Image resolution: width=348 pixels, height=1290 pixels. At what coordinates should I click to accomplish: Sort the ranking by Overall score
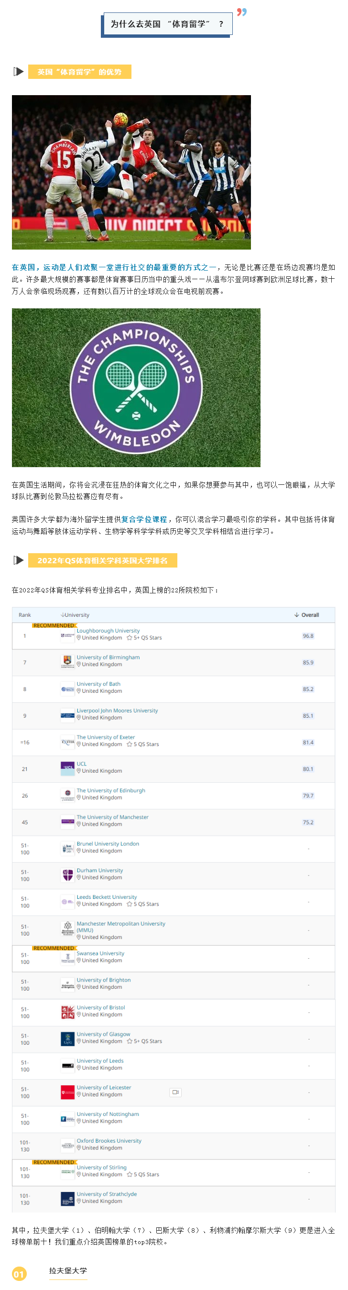307,614
